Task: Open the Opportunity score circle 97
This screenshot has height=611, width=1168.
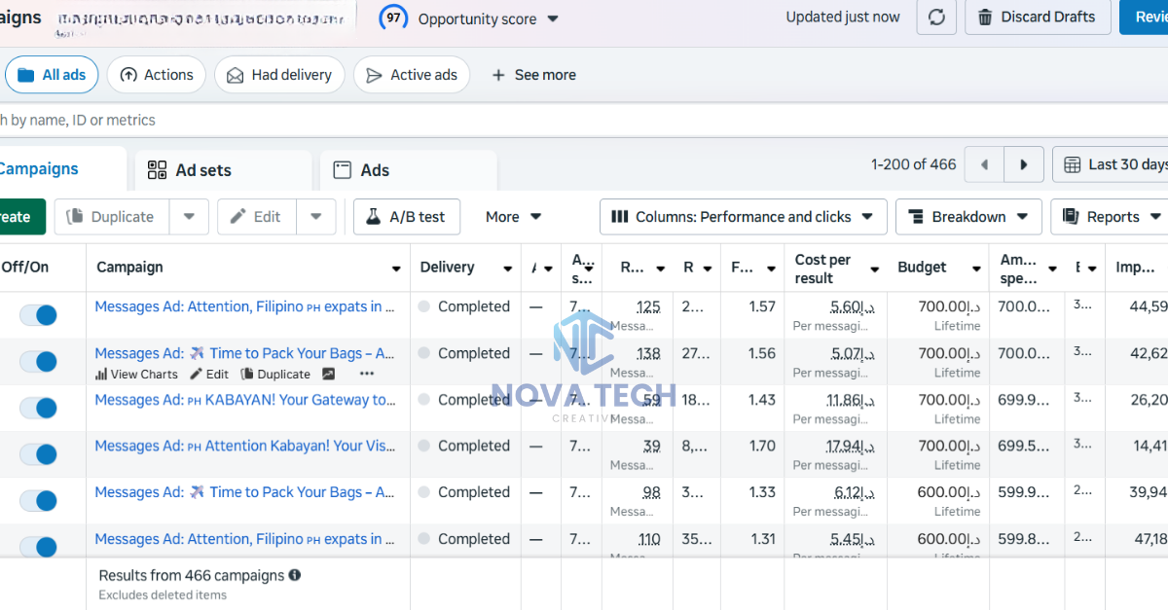Action: point(393,18)
